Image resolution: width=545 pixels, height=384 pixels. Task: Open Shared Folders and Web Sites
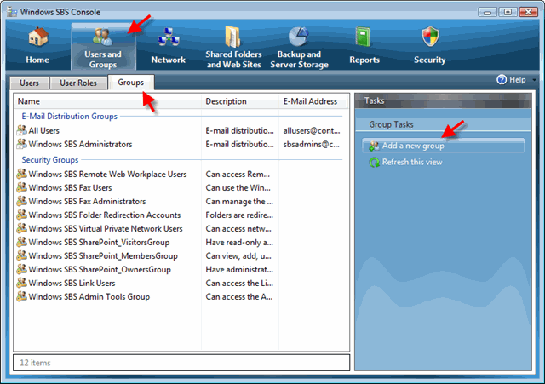[232, 37]
